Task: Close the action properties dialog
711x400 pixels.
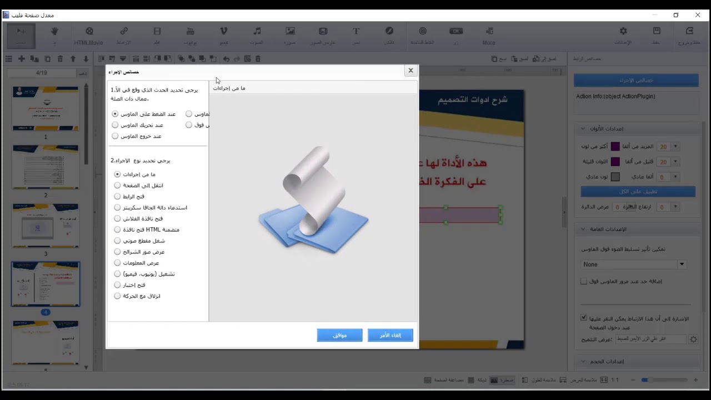Action: (410, 71)
